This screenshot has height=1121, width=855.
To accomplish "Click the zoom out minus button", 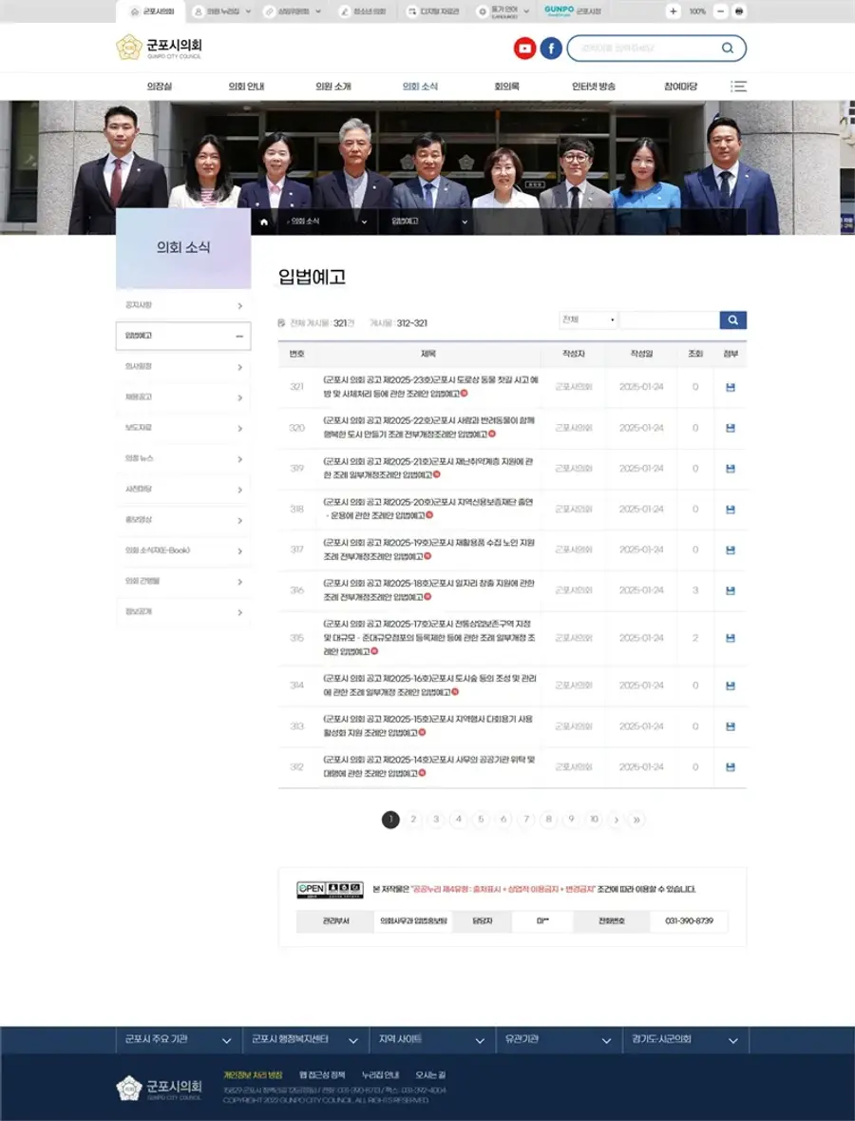I will 721,11.
